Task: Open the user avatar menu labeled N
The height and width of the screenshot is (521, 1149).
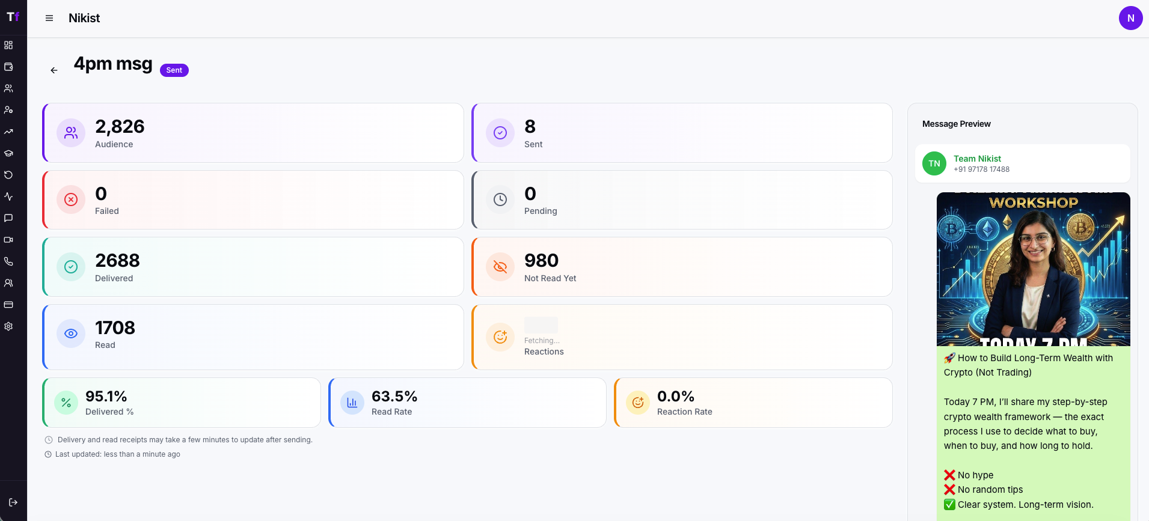Action: pos(1130,18)
